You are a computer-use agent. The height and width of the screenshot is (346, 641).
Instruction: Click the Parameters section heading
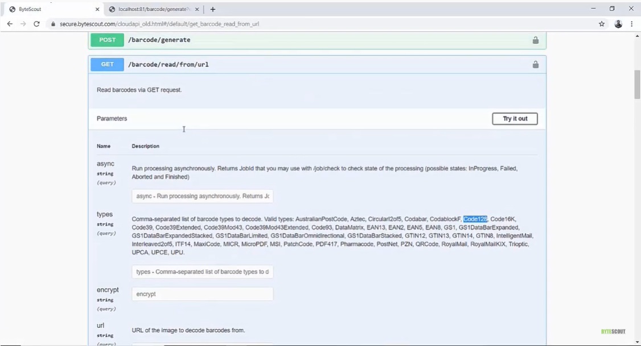[x=112, y=119]
